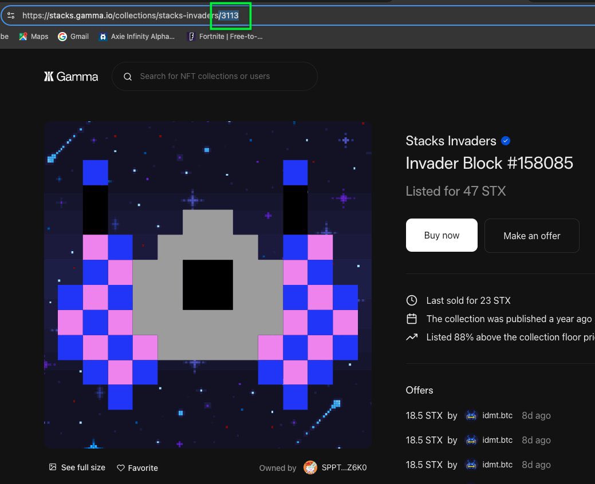Click the trending arrow icon beside floor price

412,337
